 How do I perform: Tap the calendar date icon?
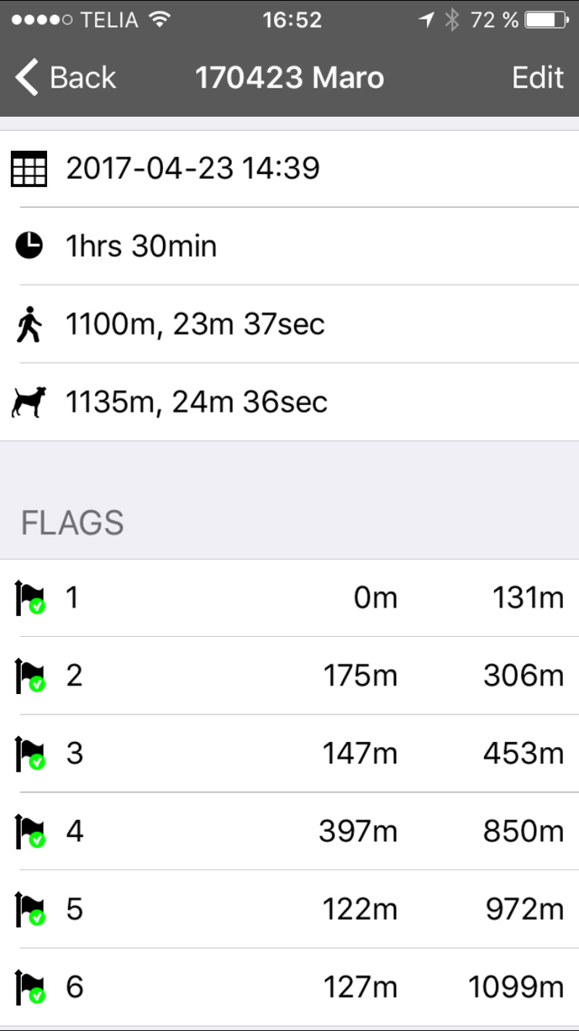pyautogui.click(x=29, y=169)
